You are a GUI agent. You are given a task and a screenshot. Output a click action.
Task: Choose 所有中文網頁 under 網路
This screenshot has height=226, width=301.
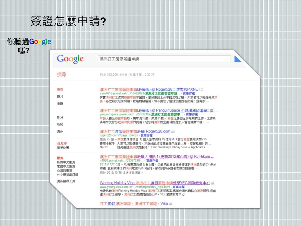pyautogui.click(x=66, y=162)
